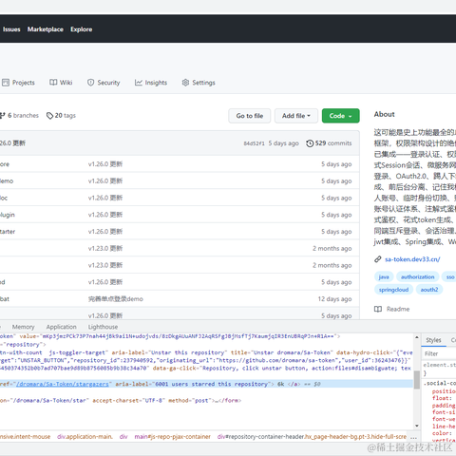The height and width of the screenshot is (456, 456).
Task: Click the Projects board icon
Action: point(6,83)
